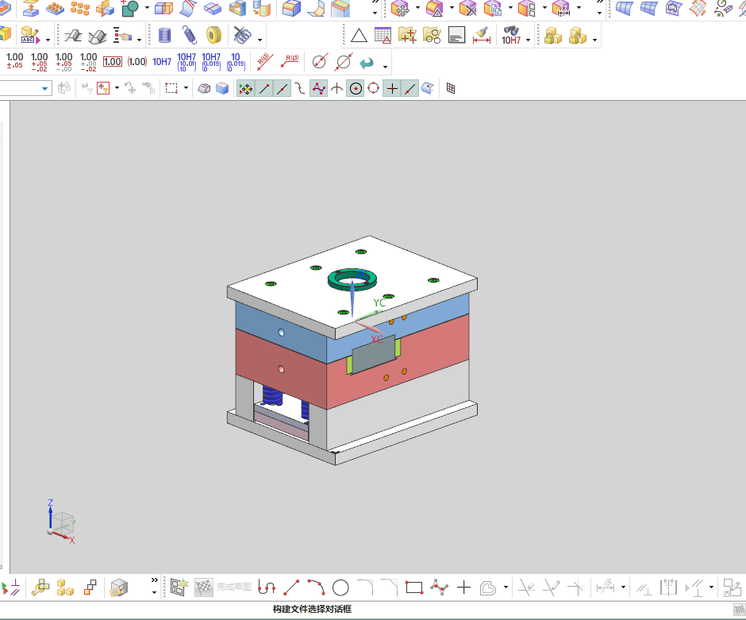Image resolution: width=746 pixels, height=620 pixels.
Task: Select the compression spring icon
Action: click(164, 35)
